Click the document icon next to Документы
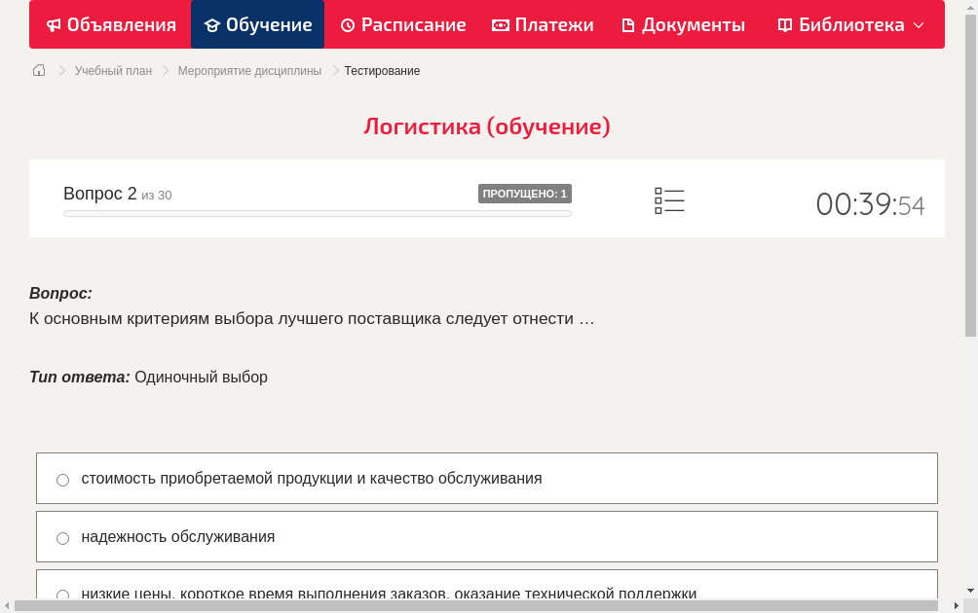 pyautogui.click(x=628, y=24)
